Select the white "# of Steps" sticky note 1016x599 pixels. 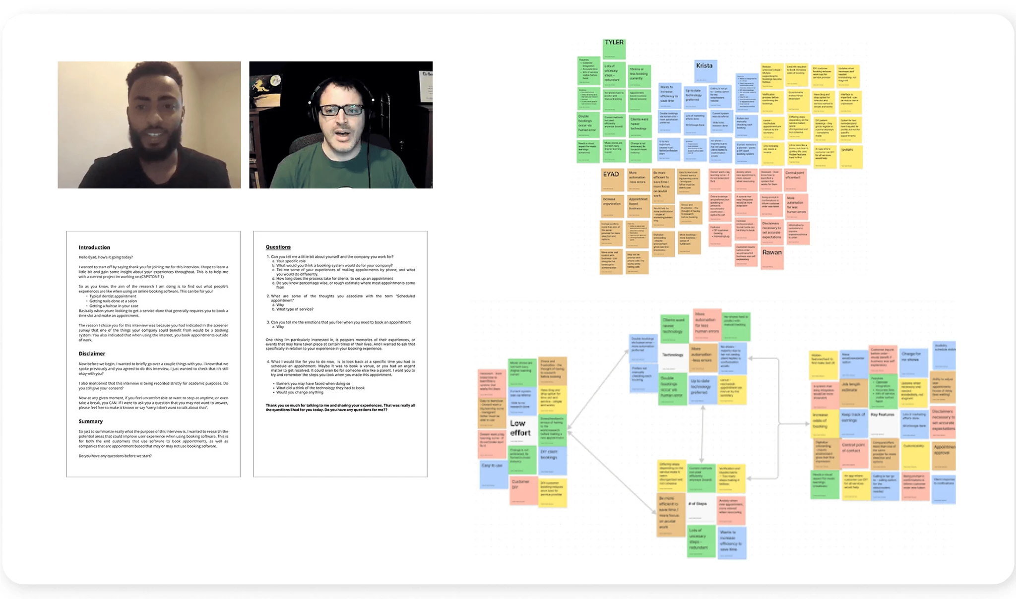701,508
